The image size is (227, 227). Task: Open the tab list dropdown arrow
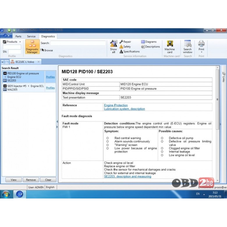(2, 62)
